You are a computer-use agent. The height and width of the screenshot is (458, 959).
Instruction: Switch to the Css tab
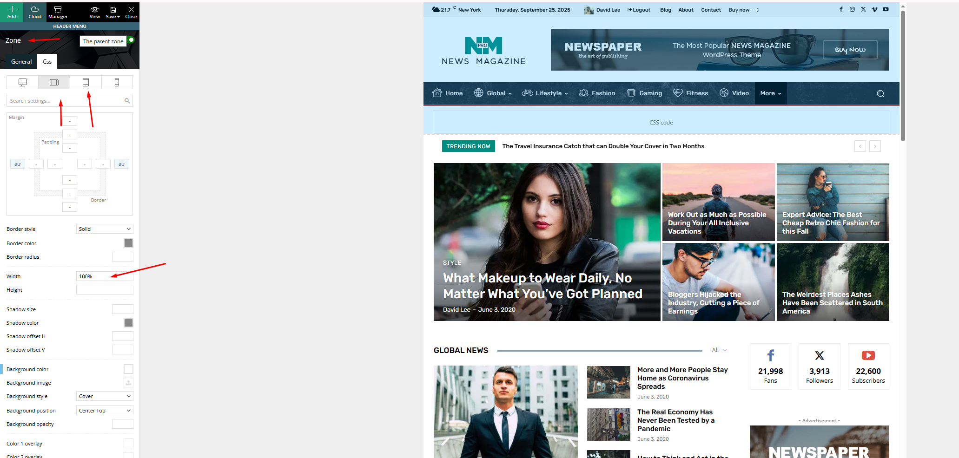click(x=47, y=61)
